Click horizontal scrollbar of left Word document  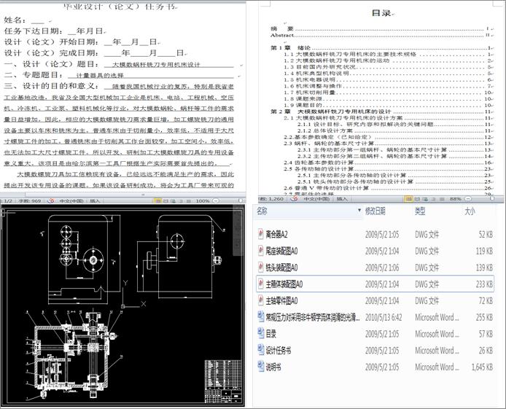tap(135, 195)
